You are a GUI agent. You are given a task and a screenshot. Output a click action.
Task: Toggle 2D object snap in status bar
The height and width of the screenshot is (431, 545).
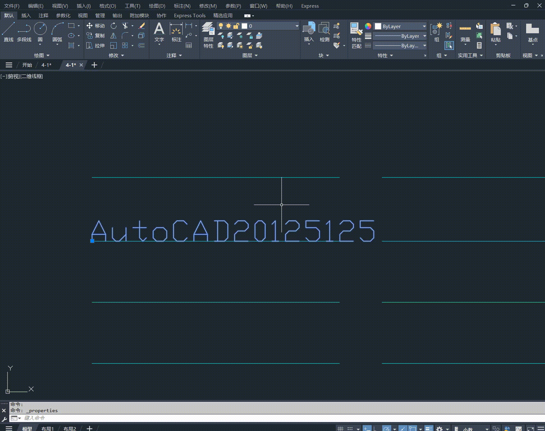(413, 429)
